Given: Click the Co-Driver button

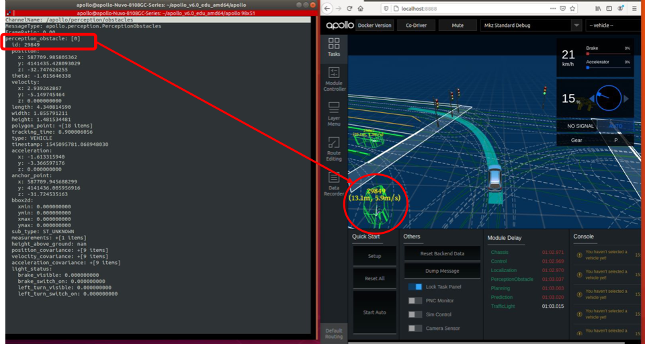Looking at the screenshot, I should [x=417, y=26].
